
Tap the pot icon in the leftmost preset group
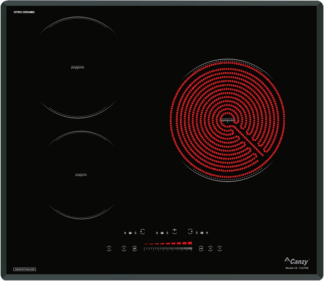pos(130,233)
